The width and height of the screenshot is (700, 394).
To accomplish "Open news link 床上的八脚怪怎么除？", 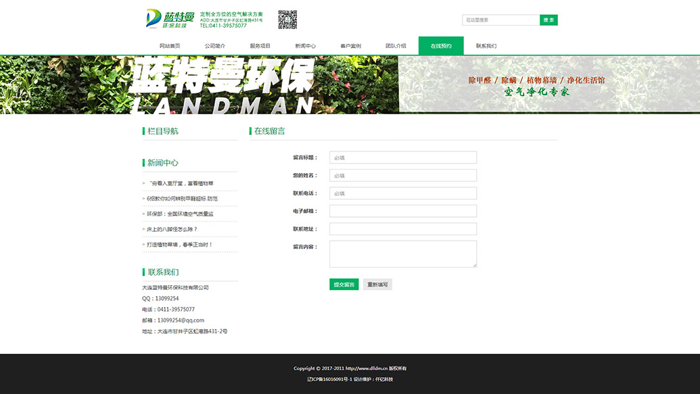I will point(172,229).
